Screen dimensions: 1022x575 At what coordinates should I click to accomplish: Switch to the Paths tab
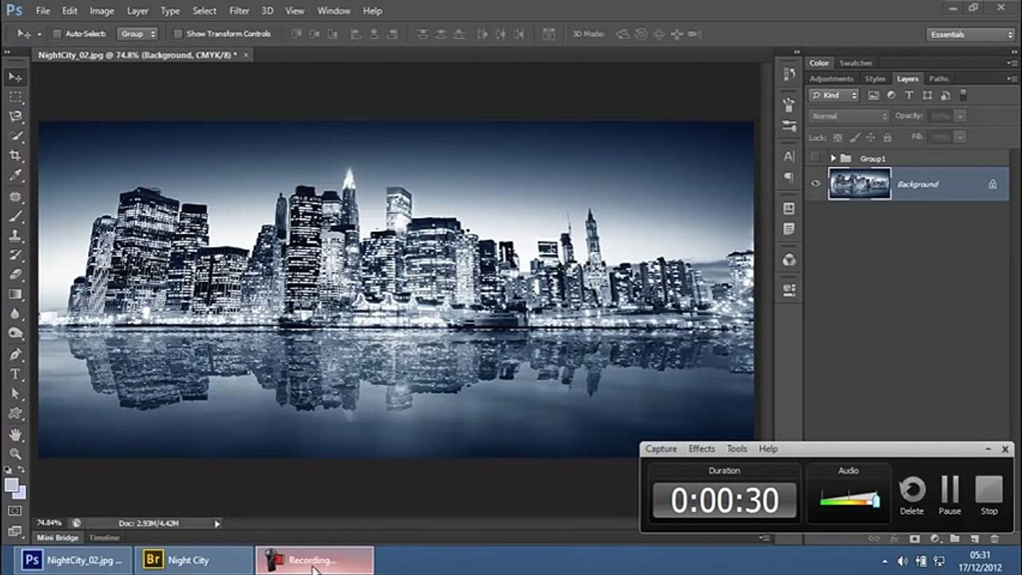(x=938, y=79)
